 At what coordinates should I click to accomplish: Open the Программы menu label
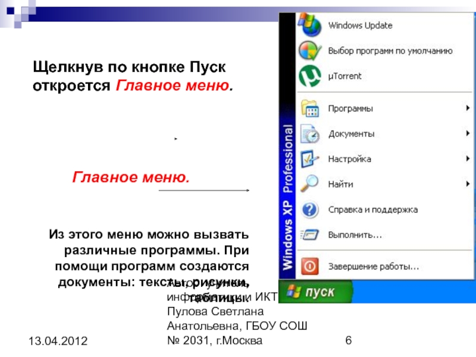350,108
